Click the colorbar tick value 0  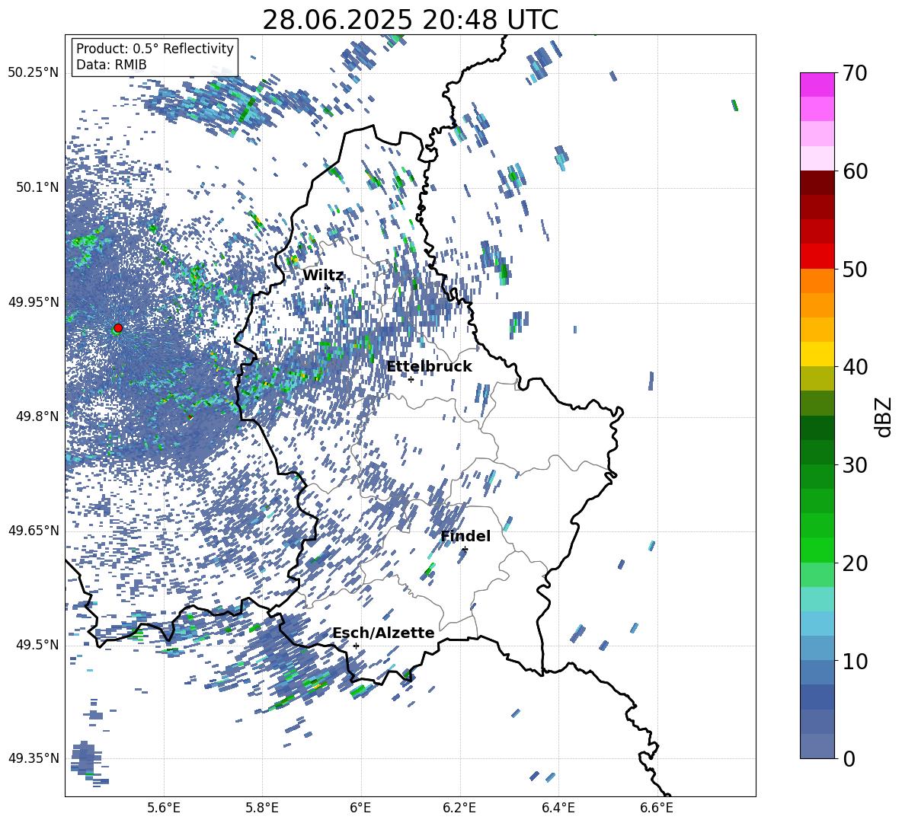tap(849, 758)
